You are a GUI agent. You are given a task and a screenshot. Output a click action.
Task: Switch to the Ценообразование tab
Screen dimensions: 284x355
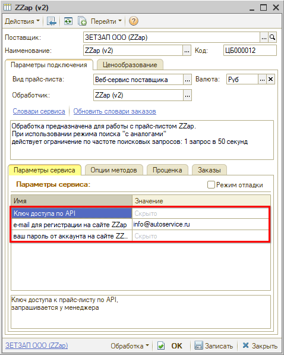(x=130, y=65)
